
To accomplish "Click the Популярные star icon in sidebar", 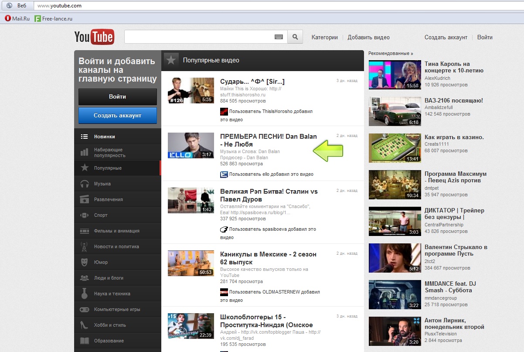I will [85, 168].
